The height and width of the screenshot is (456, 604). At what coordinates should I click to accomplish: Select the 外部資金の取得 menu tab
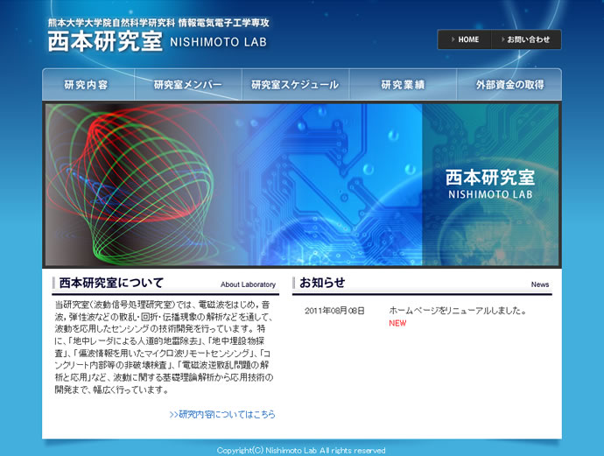coord(509,84)
